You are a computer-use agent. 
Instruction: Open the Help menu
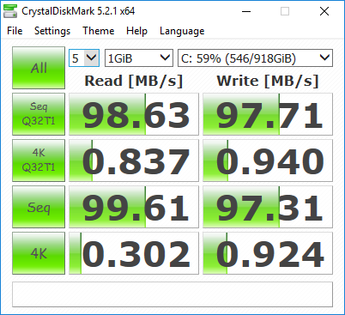tap(136, 31)
